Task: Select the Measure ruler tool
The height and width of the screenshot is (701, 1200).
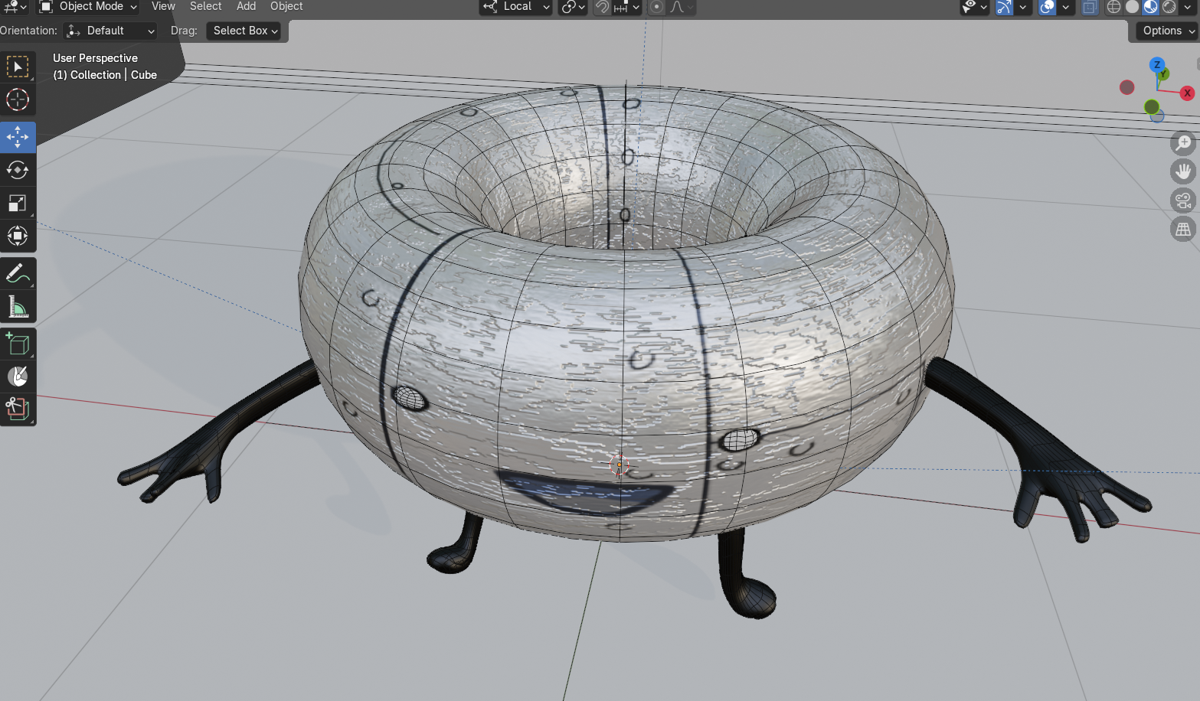Action: (x=18, y=306)
